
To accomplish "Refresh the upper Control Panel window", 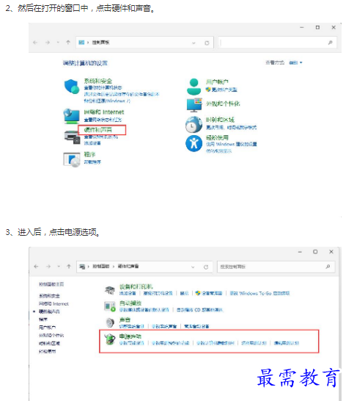I will (x=207, y=43).
